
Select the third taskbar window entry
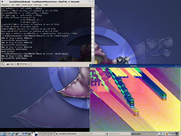coord(118,134)
